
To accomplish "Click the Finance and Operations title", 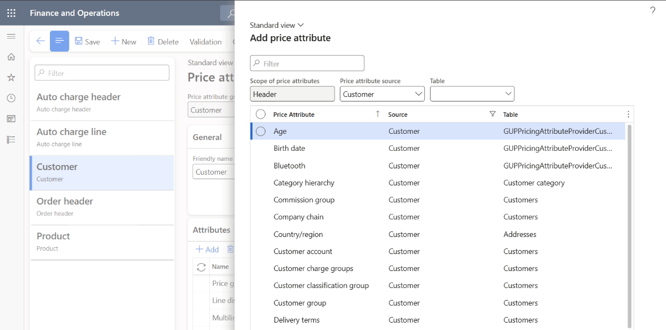I will (74, 13).
